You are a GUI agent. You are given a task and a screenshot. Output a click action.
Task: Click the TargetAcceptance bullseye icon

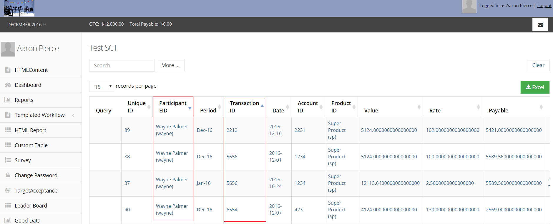tap(8, 190)
